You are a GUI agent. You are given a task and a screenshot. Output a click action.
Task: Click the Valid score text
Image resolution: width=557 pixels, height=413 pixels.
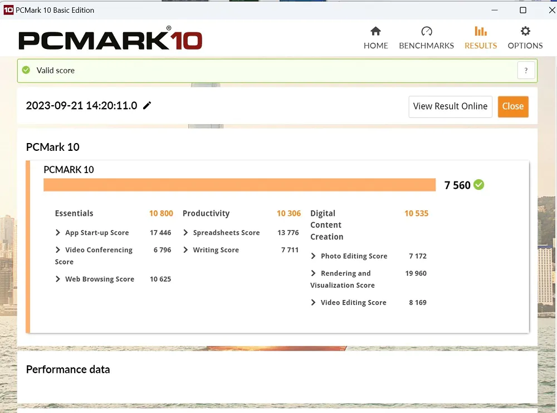(x=55, y=70)
